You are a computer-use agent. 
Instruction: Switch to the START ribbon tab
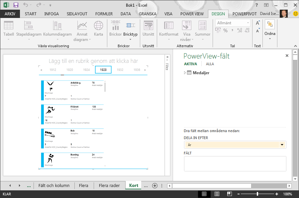point(31,14)
